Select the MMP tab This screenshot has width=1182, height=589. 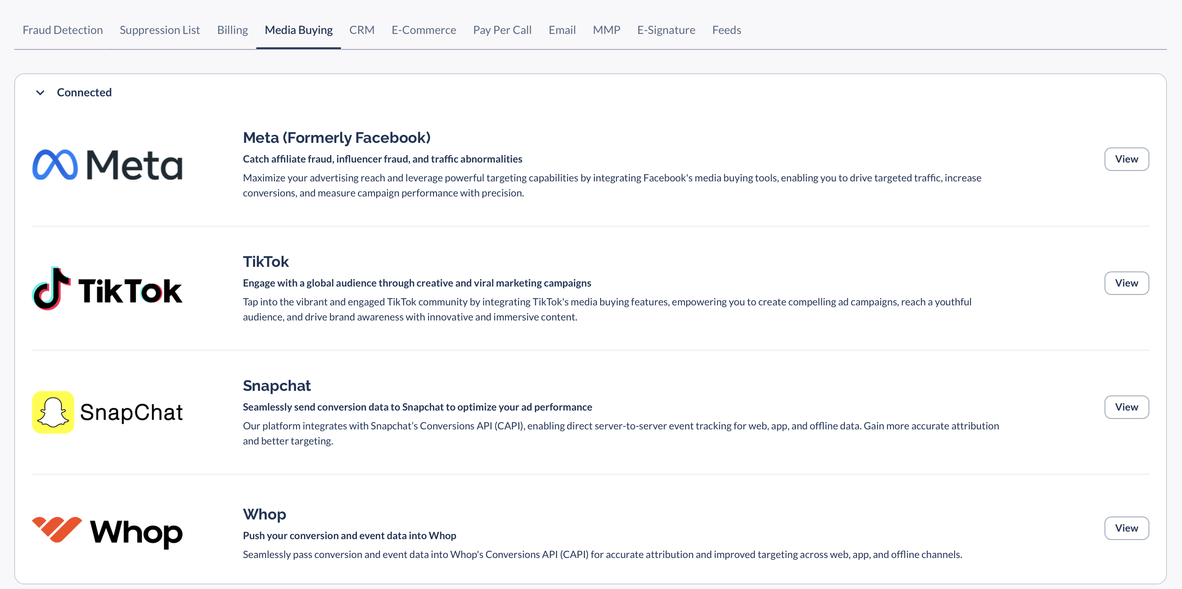[x=606, y=30]
